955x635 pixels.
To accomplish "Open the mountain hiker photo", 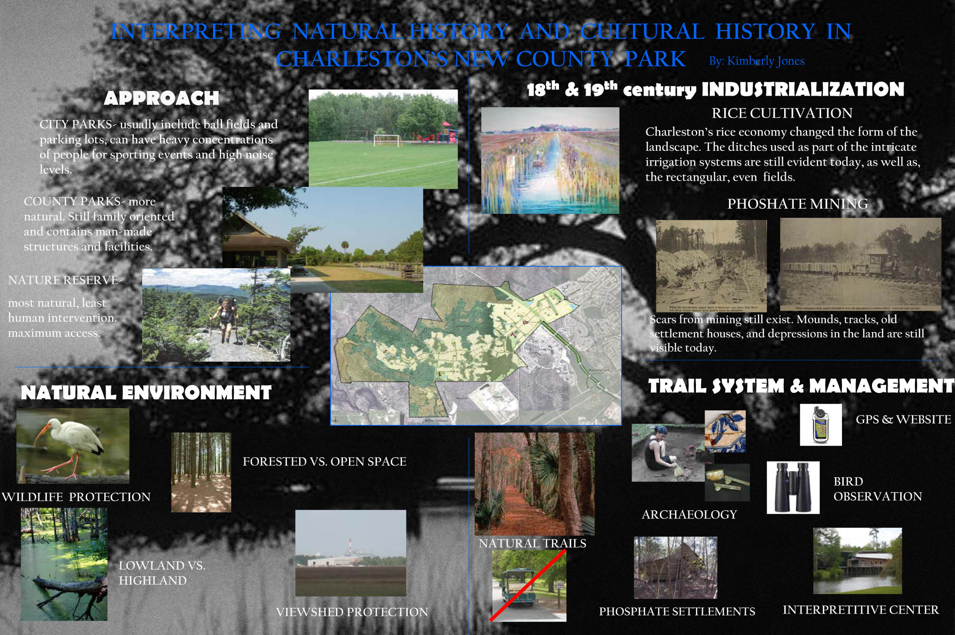I will [x=216, y=315].
